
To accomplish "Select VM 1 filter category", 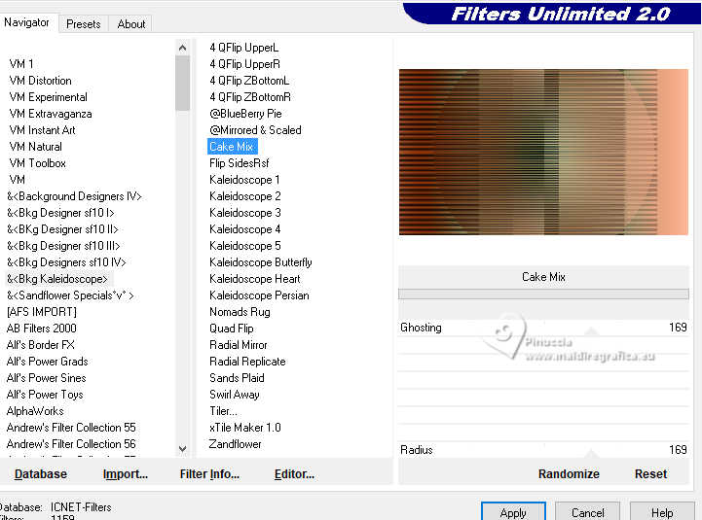I will click(x=21, y=64).
